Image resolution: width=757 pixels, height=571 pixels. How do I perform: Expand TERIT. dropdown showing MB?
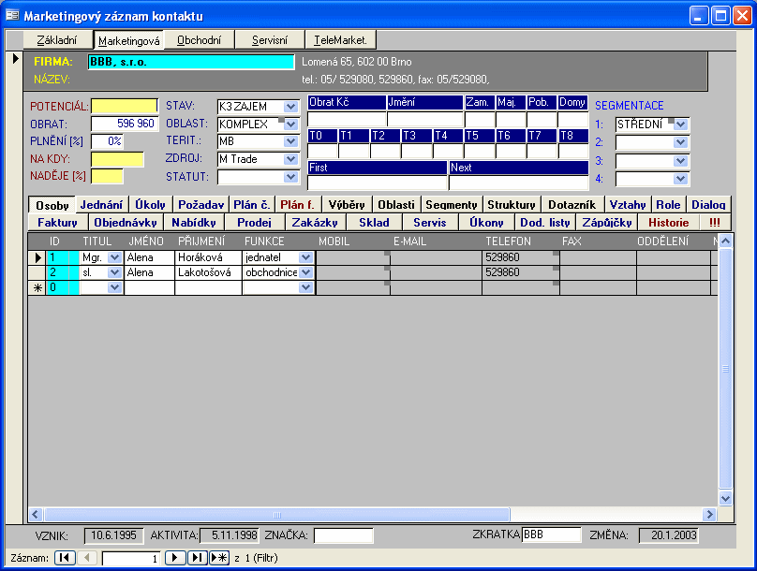[290, 141]
